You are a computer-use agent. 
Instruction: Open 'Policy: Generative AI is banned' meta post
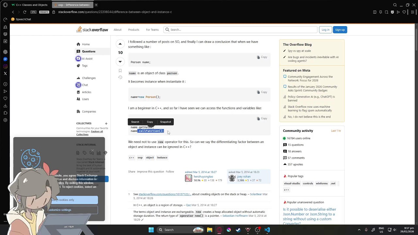pos(311,99)
